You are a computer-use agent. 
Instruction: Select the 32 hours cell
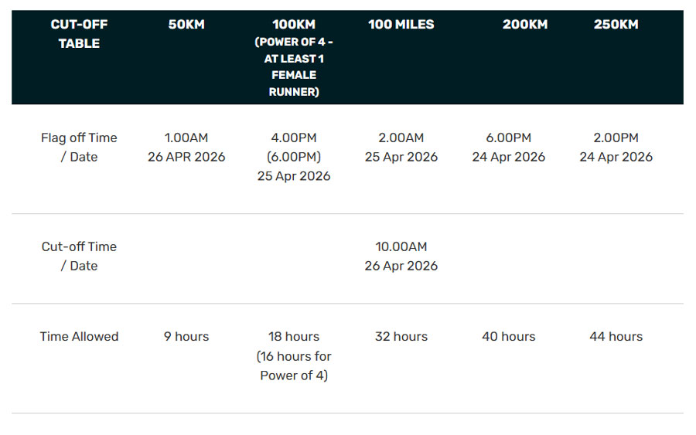(401, 337)
